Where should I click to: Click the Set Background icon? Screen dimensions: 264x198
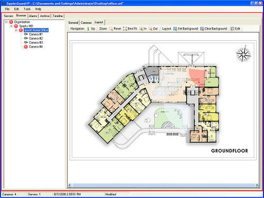[175, 29]
